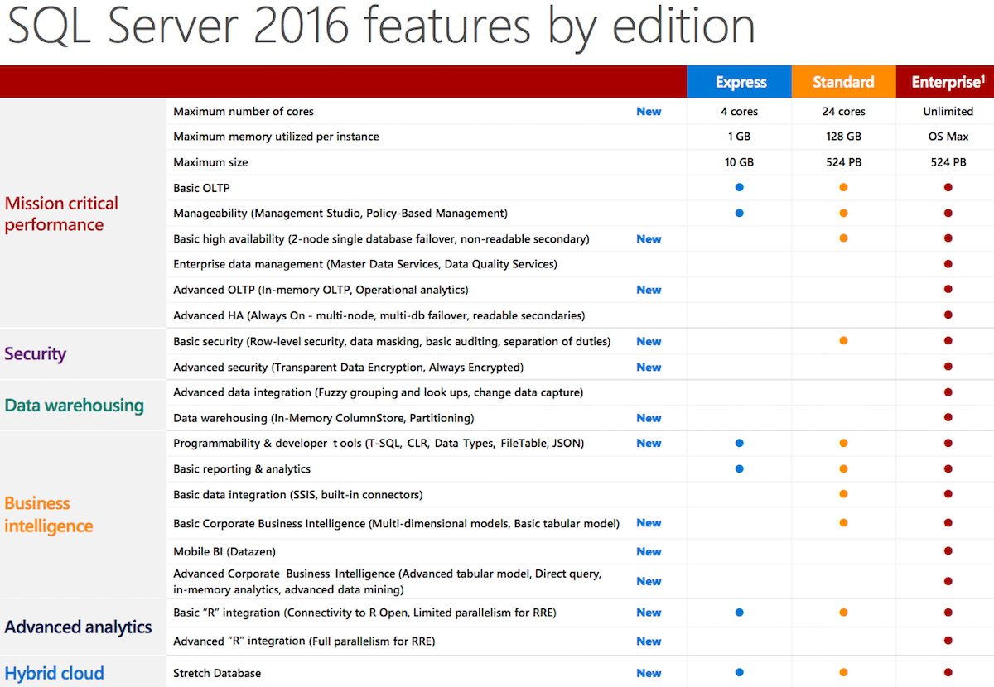
Task: Click the page title SQL Server 2016 features
Action: click(380, 26)
